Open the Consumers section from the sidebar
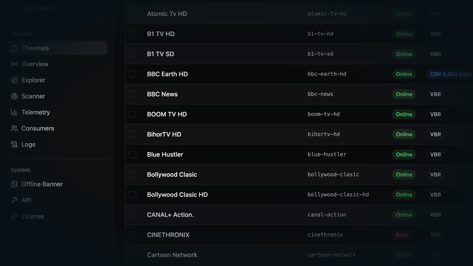473x266 pixels. pyautogui.click(x=38, y=128)
